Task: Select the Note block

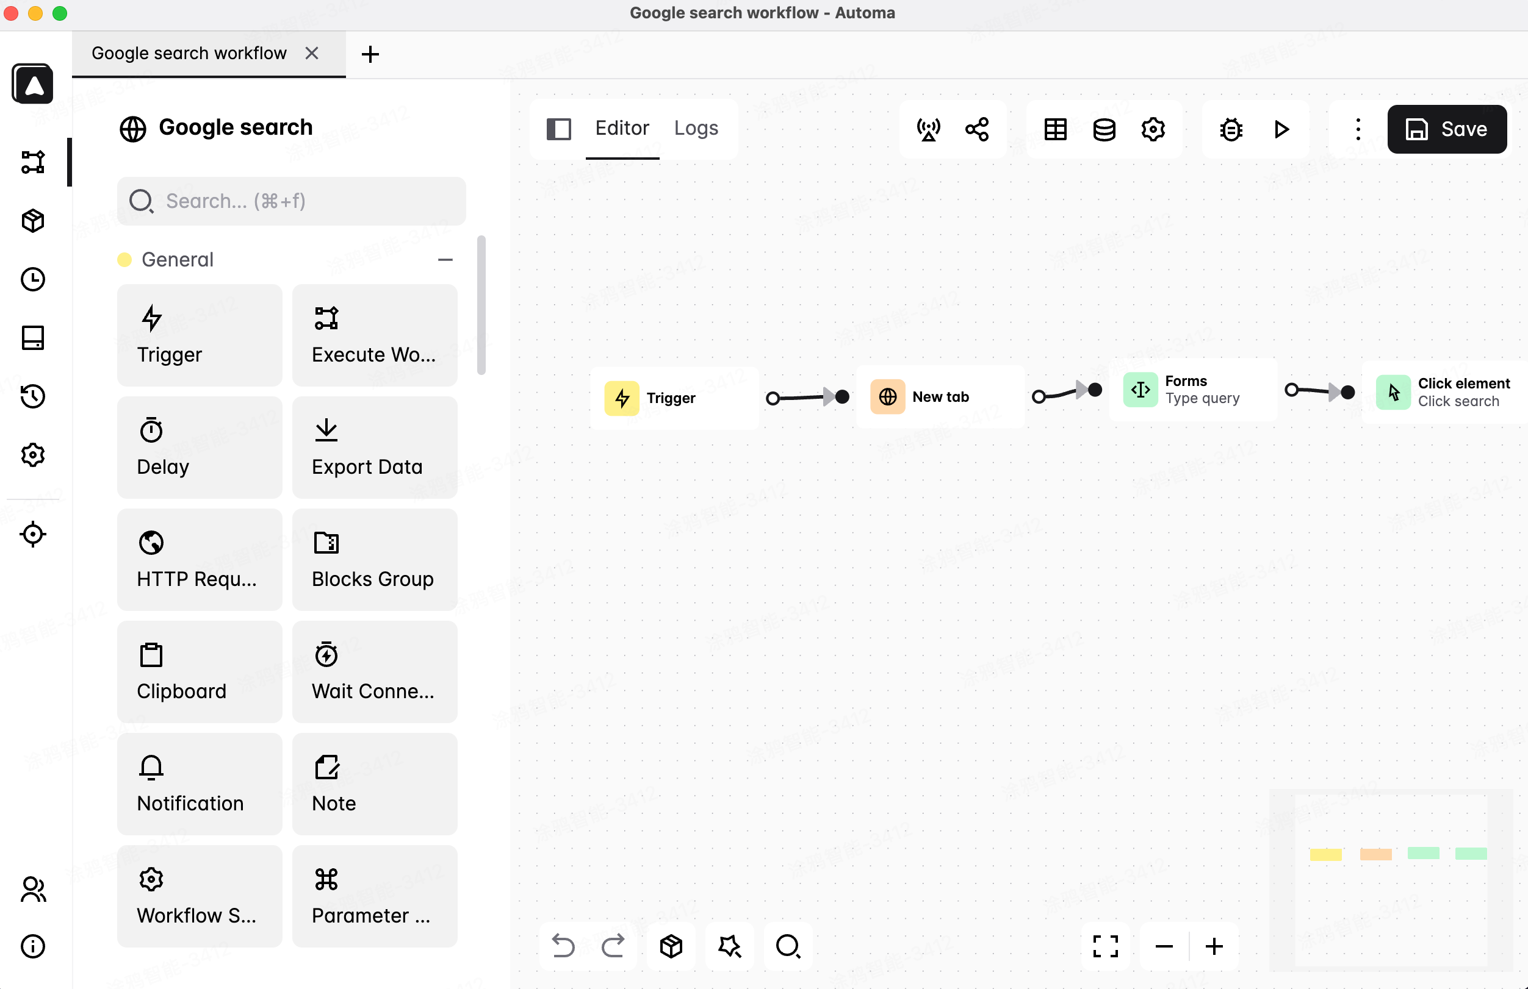Action: 375,784
